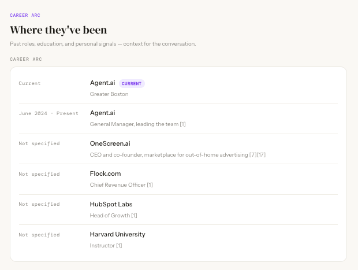Click the Harvard University entry title

tap(118, 234)
